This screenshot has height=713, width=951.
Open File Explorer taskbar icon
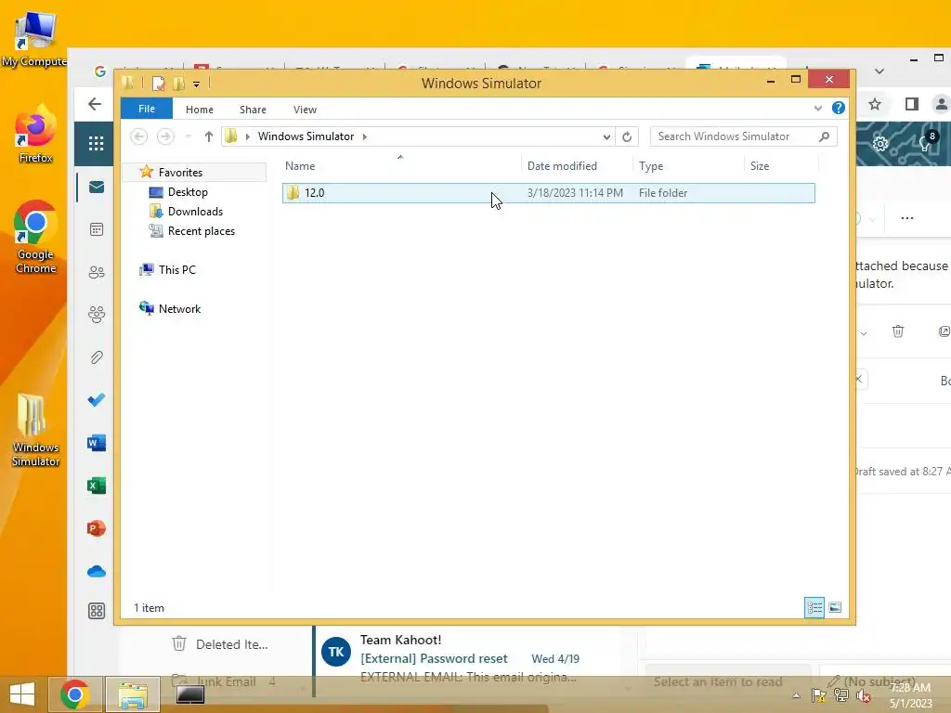133,694
